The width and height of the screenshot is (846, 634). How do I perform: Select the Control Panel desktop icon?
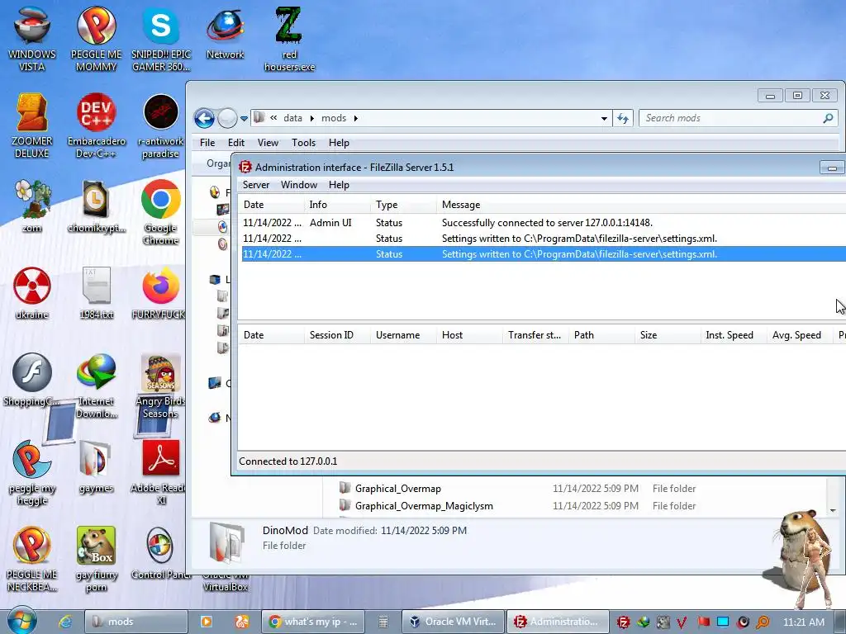(161, 553)
